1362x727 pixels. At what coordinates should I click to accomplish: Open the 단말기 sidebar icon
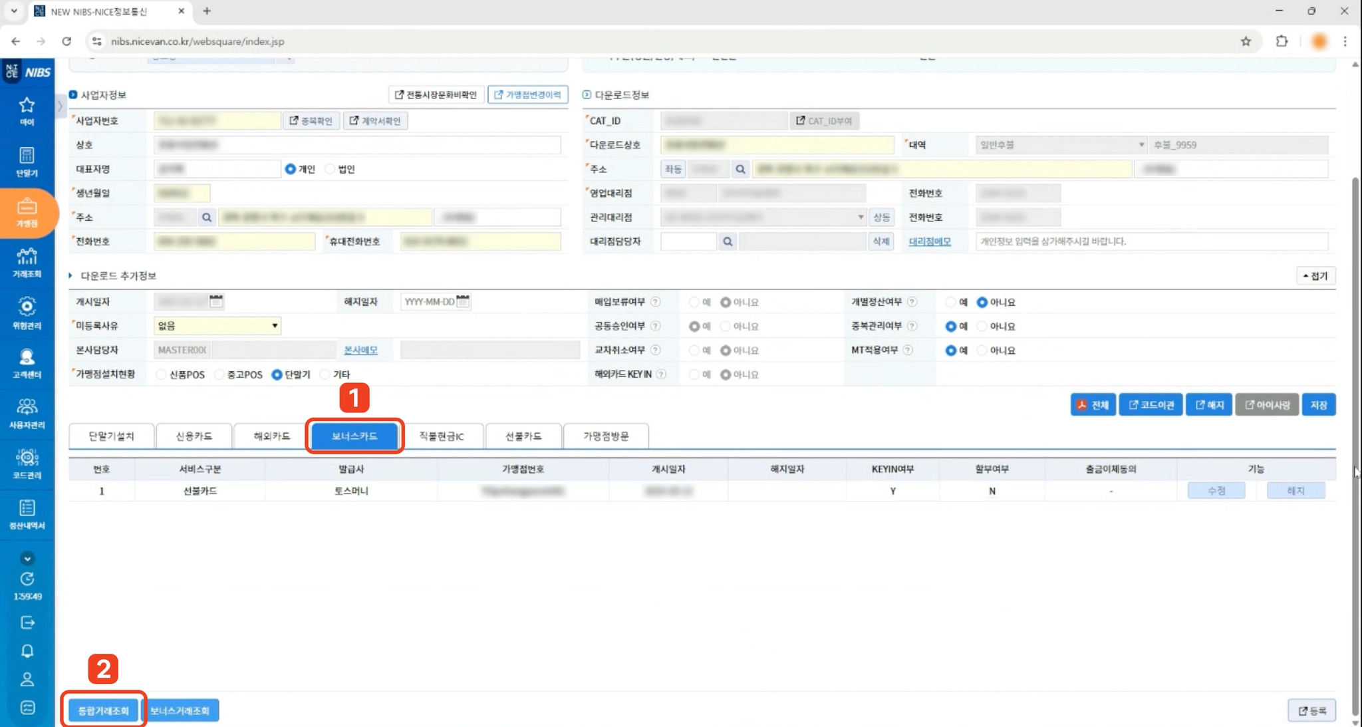(x=27, y=162)
